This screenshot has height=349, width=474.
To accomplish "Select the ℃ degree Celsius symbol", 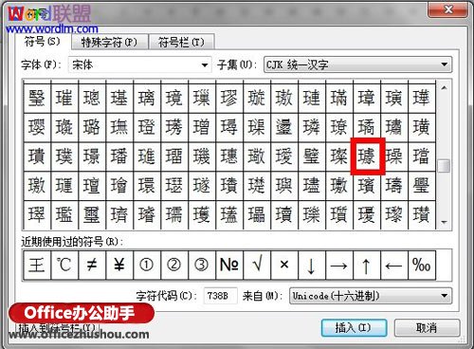I will point(64,265).
